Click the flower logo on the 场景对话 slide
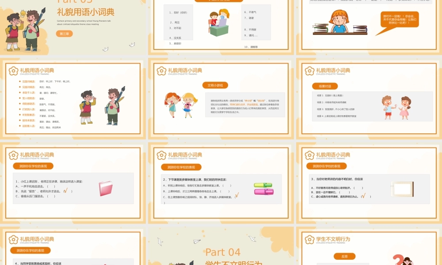 [309, 71]
